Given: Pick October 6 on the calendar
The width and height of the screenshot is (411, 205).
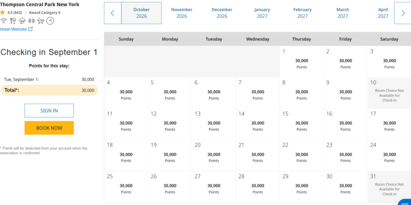Looking at the screenshot, I should pos(214,93).
